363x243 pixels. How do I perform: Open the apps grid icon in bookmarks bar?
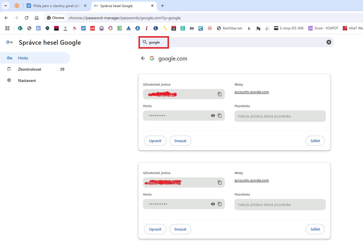click(x=7, y=28)
